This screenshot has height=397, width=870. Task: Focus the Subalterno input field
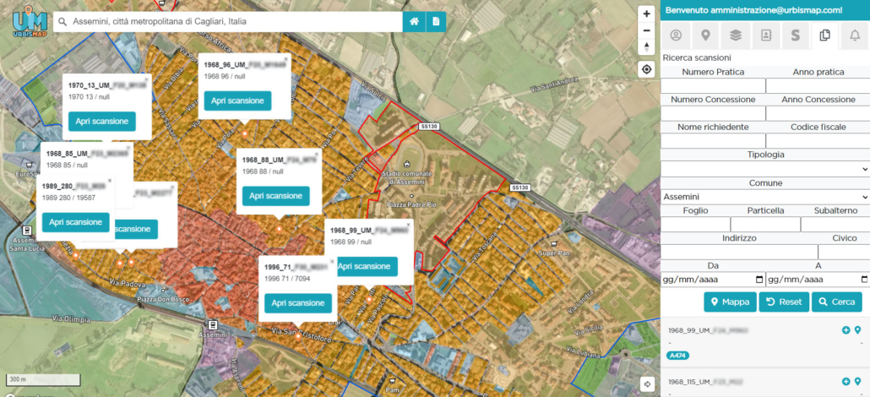pos(835,225)
